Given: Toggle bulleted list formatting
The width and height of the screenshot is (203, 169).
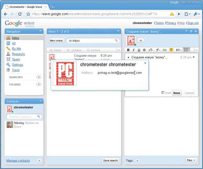Looking at the screenshot, I should 186,50.
